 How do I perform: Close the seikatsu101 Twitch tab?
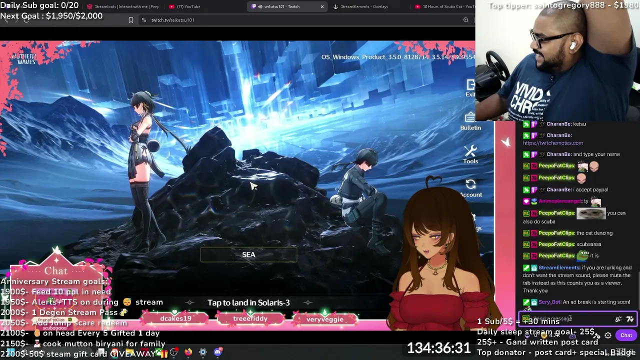[x=322, y=6]
